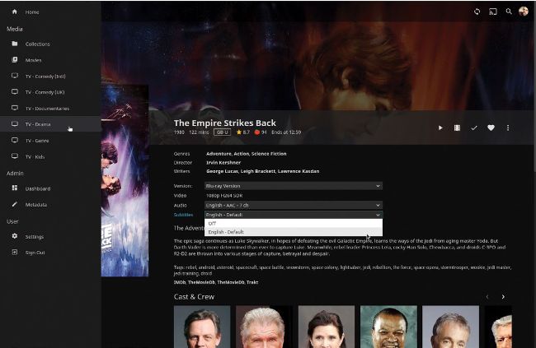
Task: Open third cast member photo, the woman
Action: click(x=327, y=327)
